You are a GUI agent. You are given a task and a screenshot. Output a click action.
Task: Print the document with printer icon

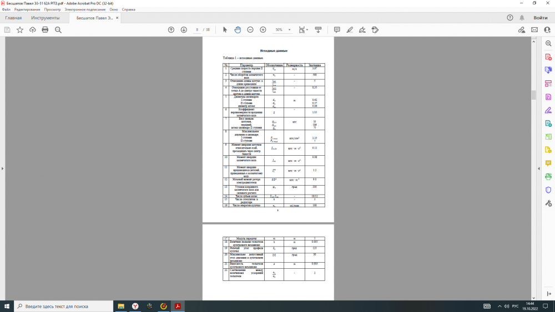tap(45, 30)
